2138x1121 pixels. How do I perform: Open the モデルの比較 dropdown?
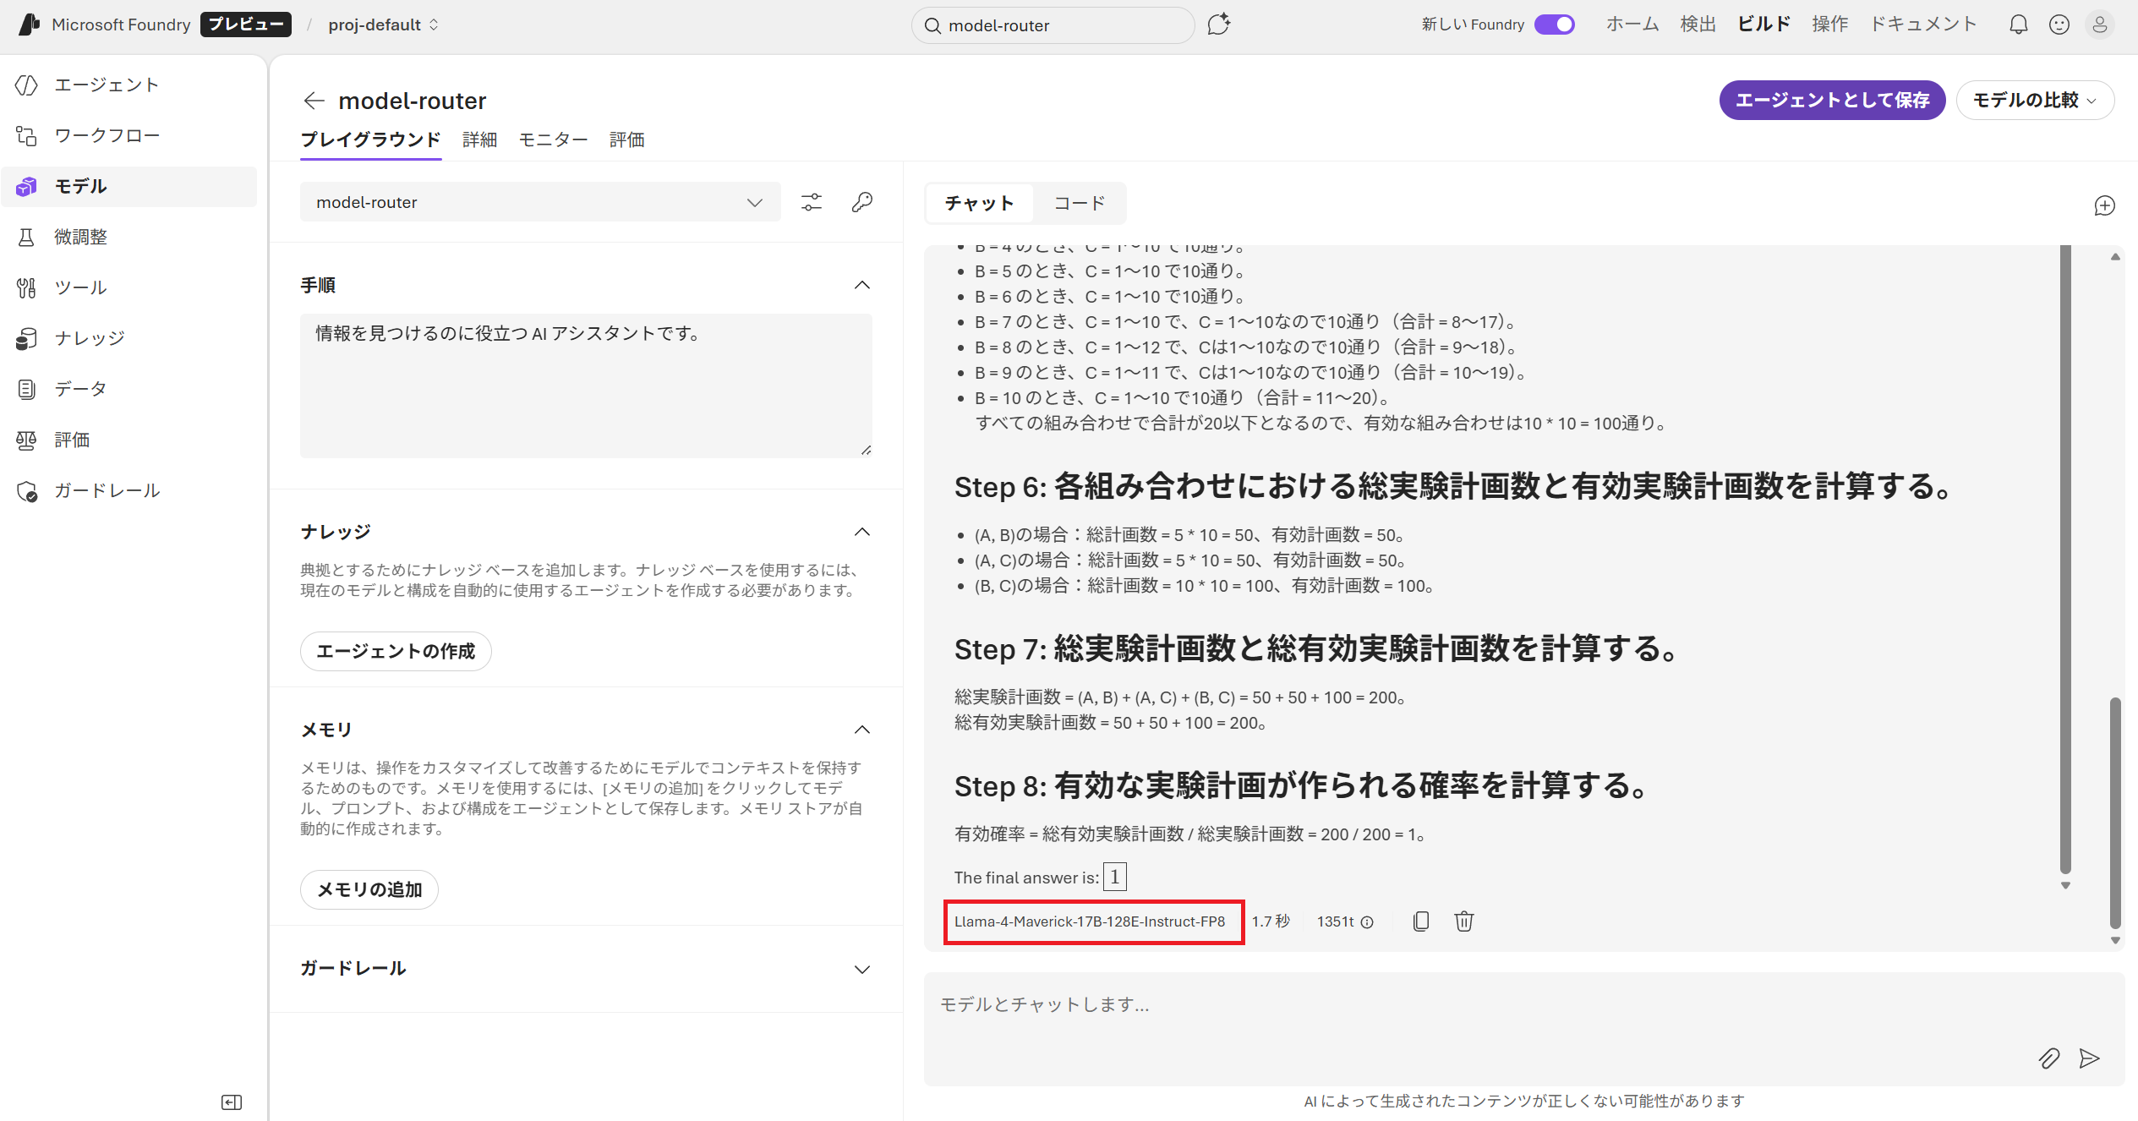point(2034,101)
